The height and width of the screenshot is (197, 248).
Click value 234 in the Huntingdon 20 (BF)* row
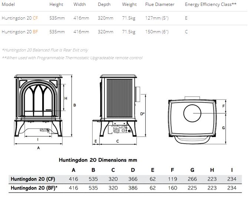click(x=232, y=188)
